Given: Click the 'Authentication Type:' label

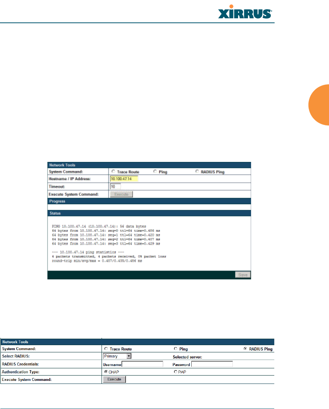Looking at the screenshot, I should 21,372.
